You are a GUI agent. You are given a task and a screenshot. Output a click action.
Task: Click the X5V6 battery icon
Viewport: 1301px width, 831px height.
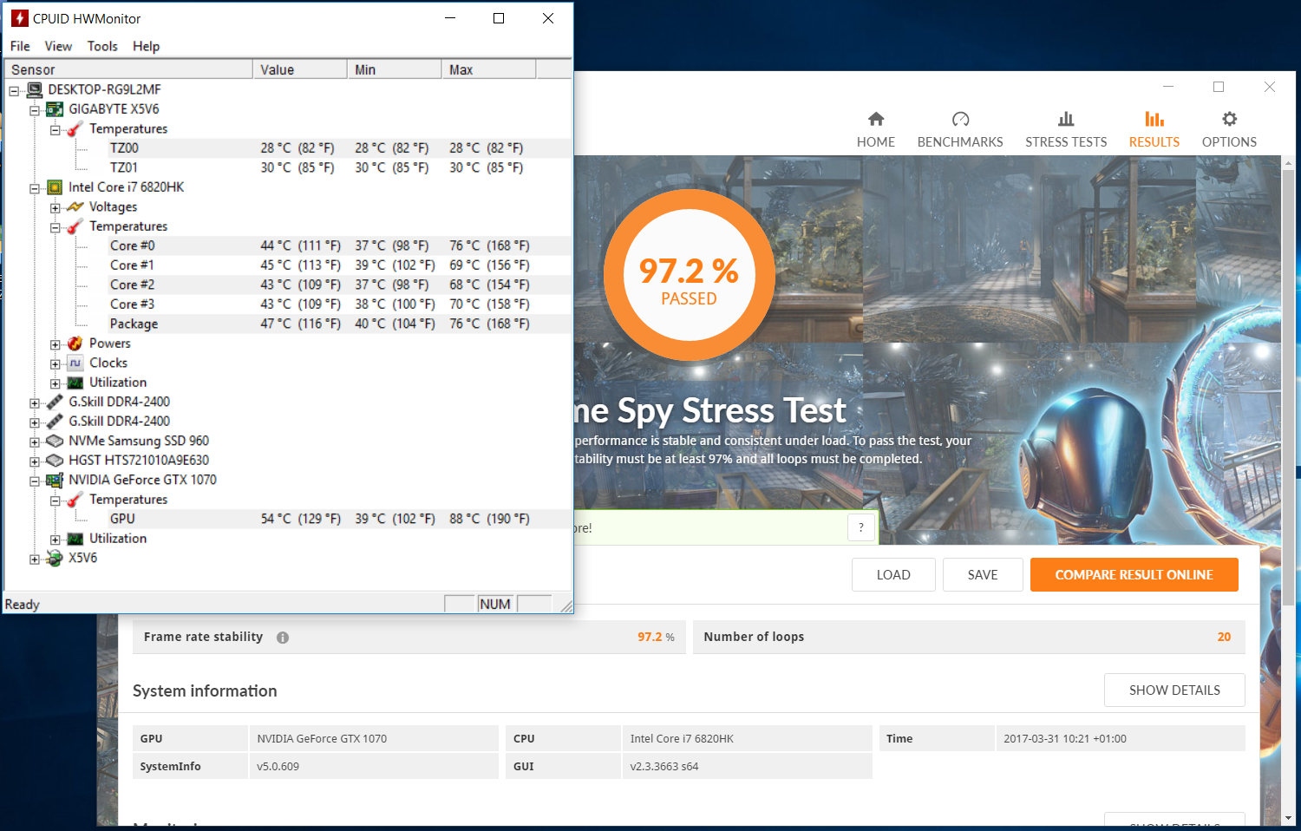[x=55, y=558]
